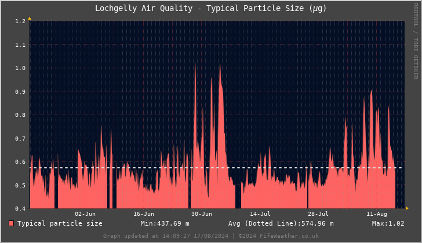Click the '28-Jul' x-axis date label

point(318,214)
